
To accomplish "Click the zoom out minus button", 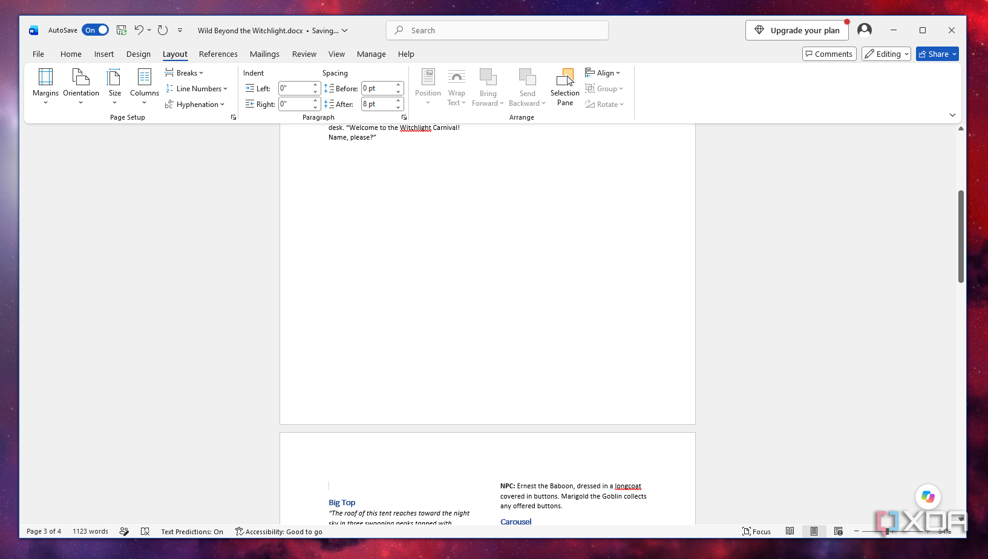I will [x=856, y=531].
